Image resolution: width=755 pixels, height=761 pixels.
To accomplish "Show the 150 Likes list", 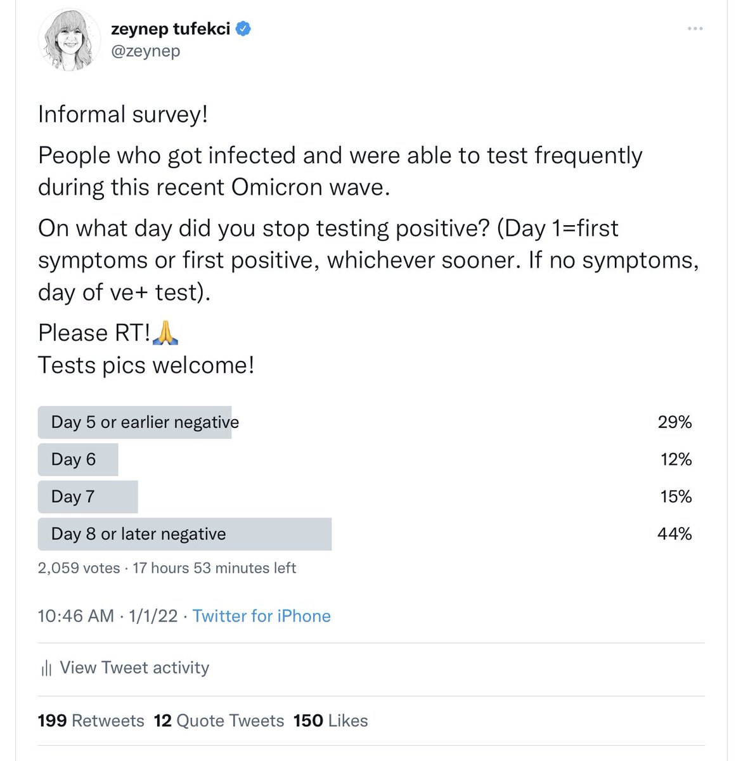I will tap(330, 720).
